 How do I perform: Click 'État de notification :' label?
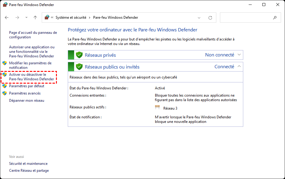point(85,117)
